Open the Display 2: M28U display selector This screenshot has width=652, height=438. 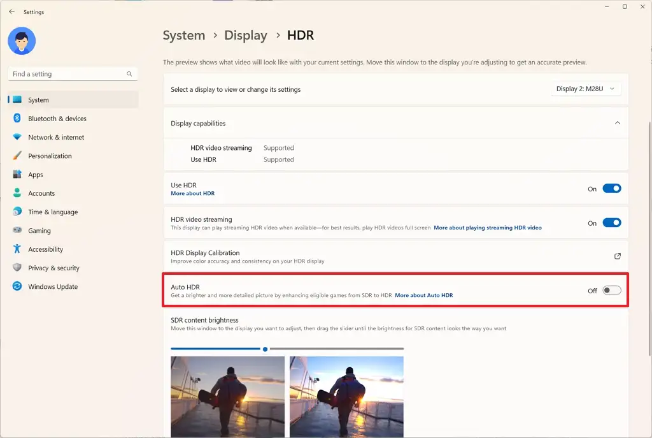585,89
